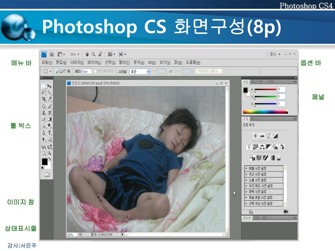Add a Levels adjustment
The width and height of the screenshot is (335, 251).
(262, 136)
